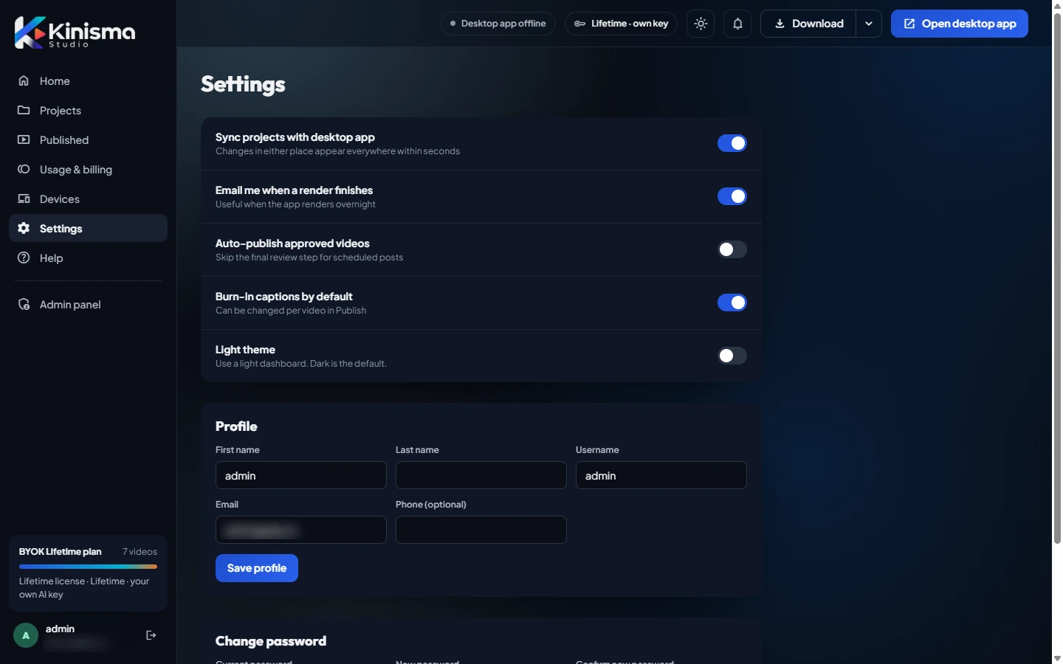The width and height of the screenshot is (1063, 664).
Task: Click the Kinisma Studio logo
Action: [x=75, y=32]
